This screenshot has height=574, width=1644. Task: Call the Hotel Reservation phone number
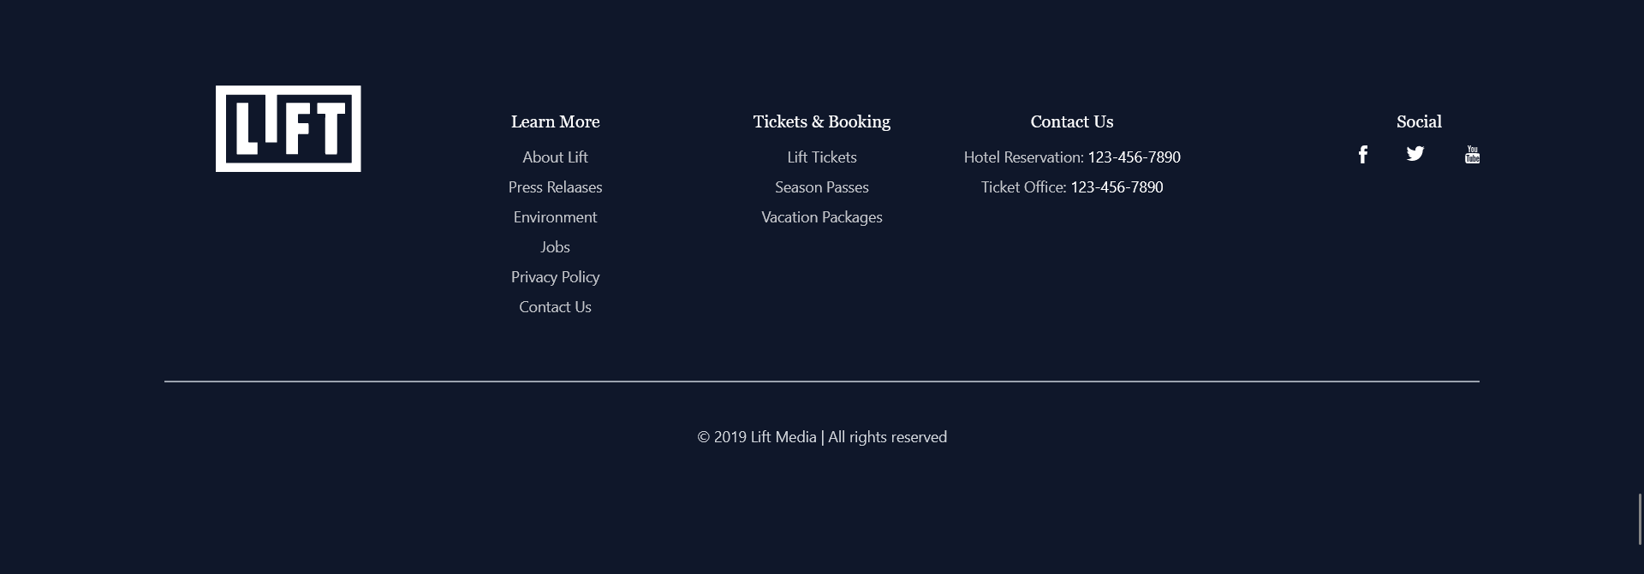coord(1134,157)
